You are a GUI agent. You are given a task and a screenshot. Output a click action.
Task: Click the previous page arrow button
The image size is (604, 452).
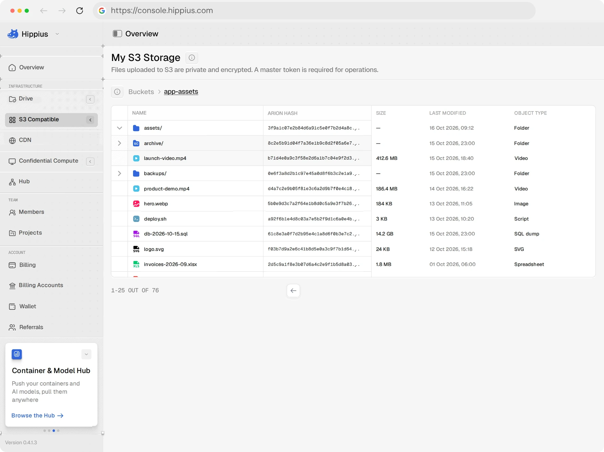click(293, 291)
